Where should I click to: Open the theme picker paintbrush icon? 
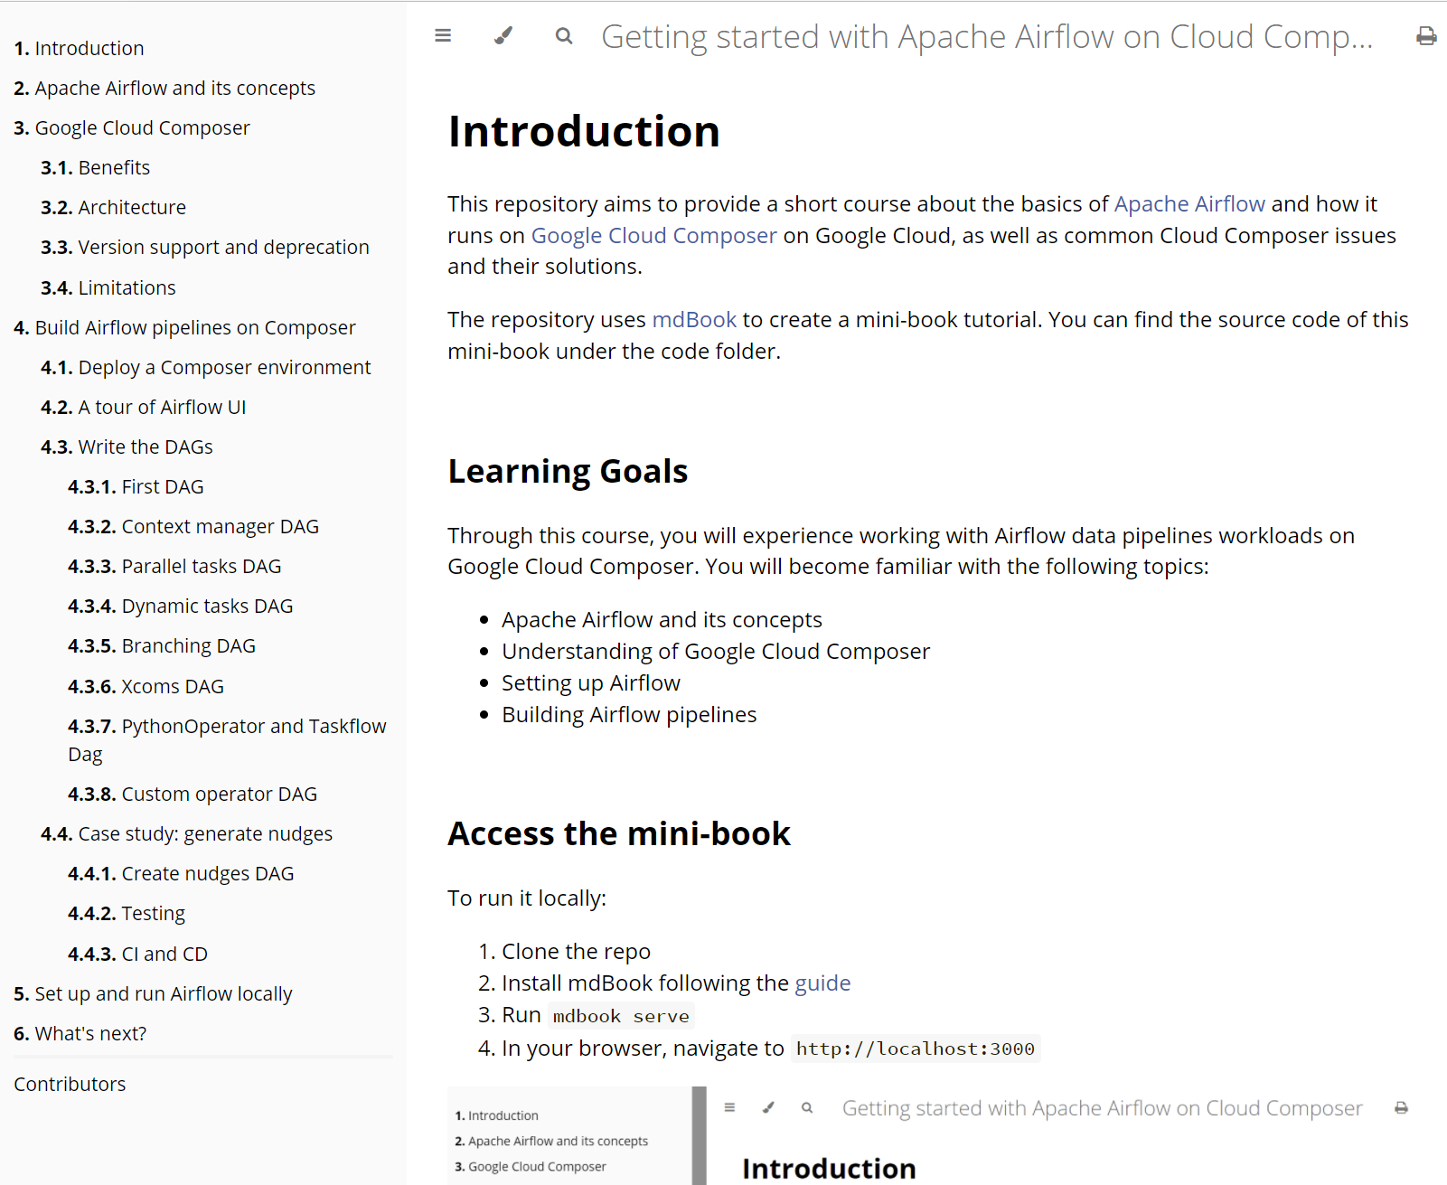coord(503,36)
